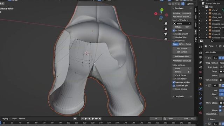
Task: Jump to the first frame
Action: [x=83, y=119]
